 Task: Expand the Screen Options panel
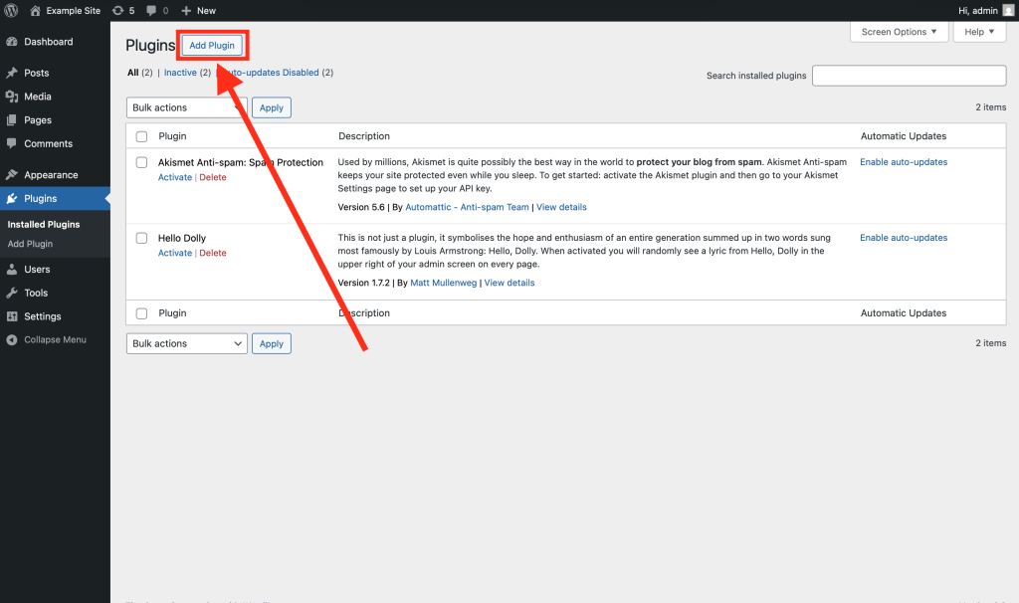coord(899,32)
